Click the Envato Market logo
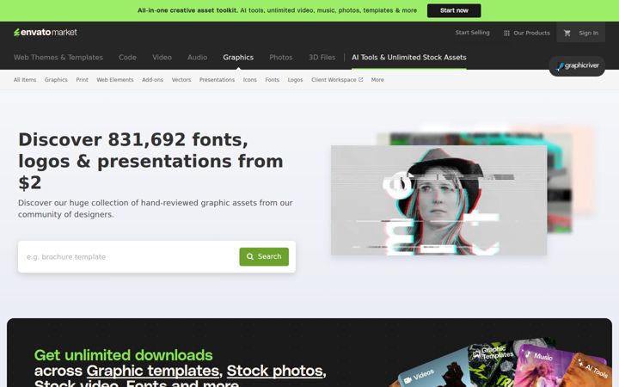Image resolution: width=619 pixels, height=387 pixels. (x=46, y=33)
